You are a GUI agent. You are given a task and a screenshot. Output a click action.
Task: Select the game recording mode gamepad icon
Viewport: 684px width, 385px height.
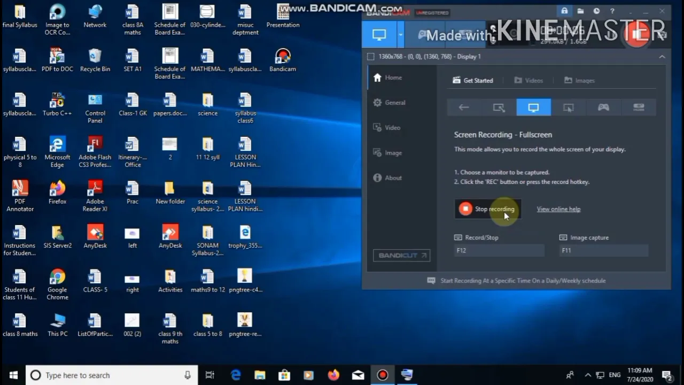point(603,107)
